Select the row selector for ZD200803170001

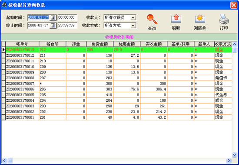click(3, 117)
